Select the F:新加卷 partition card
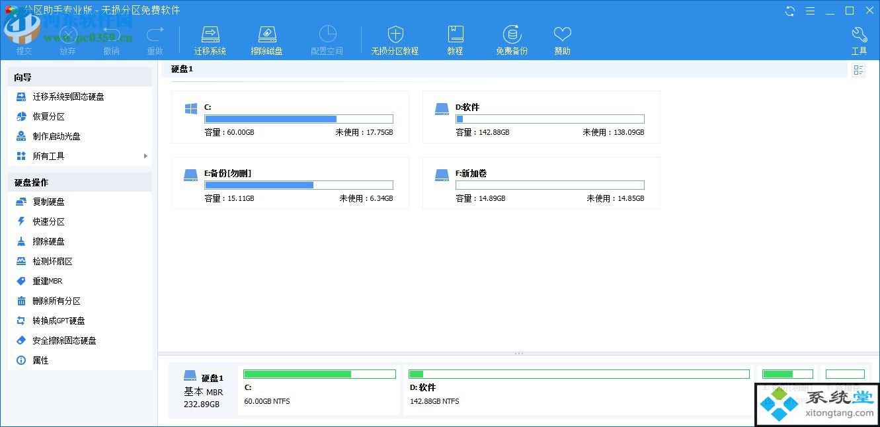The image size is (880, 427). pyautogui.click(x=541, y=183)
